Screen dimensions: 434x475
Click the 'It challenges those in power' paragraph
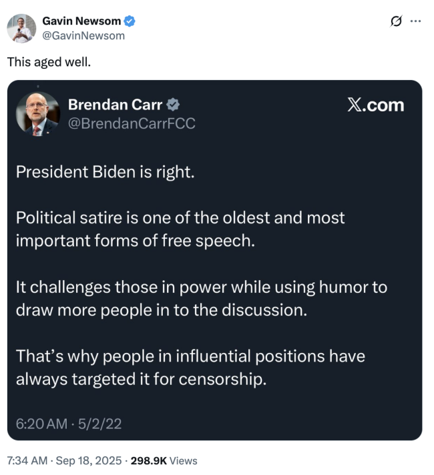[x=200, y=299]
